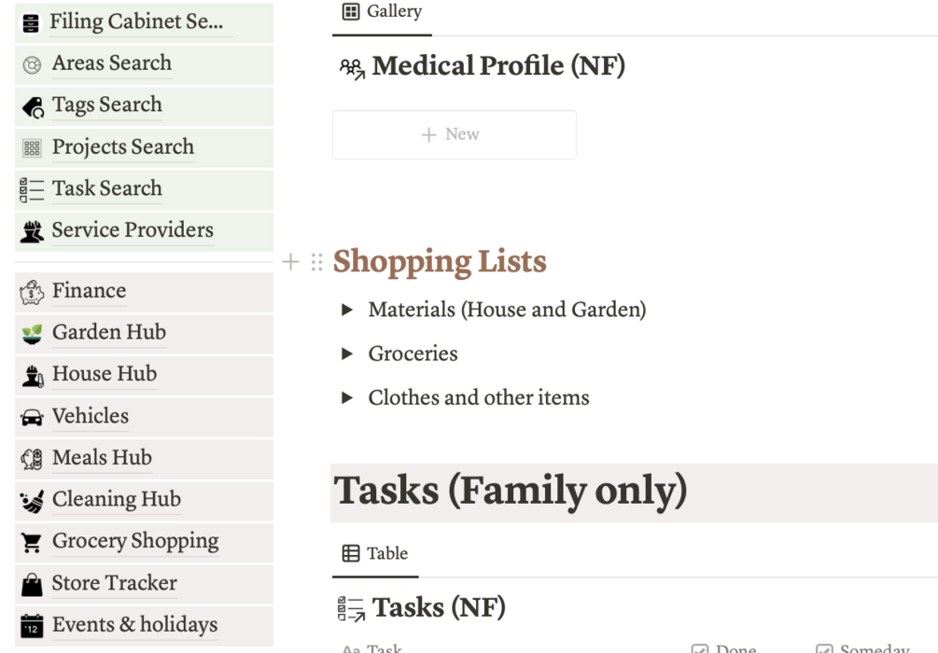
Task: Switch to the Gallery view tab
Action: pyautogui.click(x=383, y=12)
